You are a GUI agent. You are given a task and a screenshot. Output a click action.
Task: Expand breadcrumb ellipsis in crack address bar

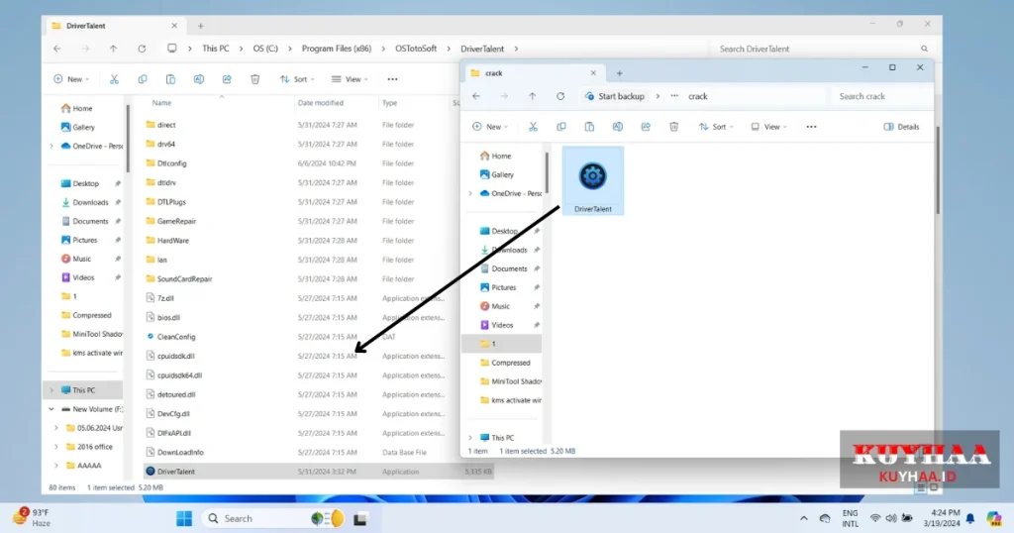[673, 96]
